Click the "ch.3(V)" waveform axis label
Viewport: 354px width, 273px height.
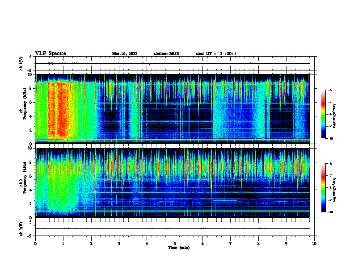point(21,229)
